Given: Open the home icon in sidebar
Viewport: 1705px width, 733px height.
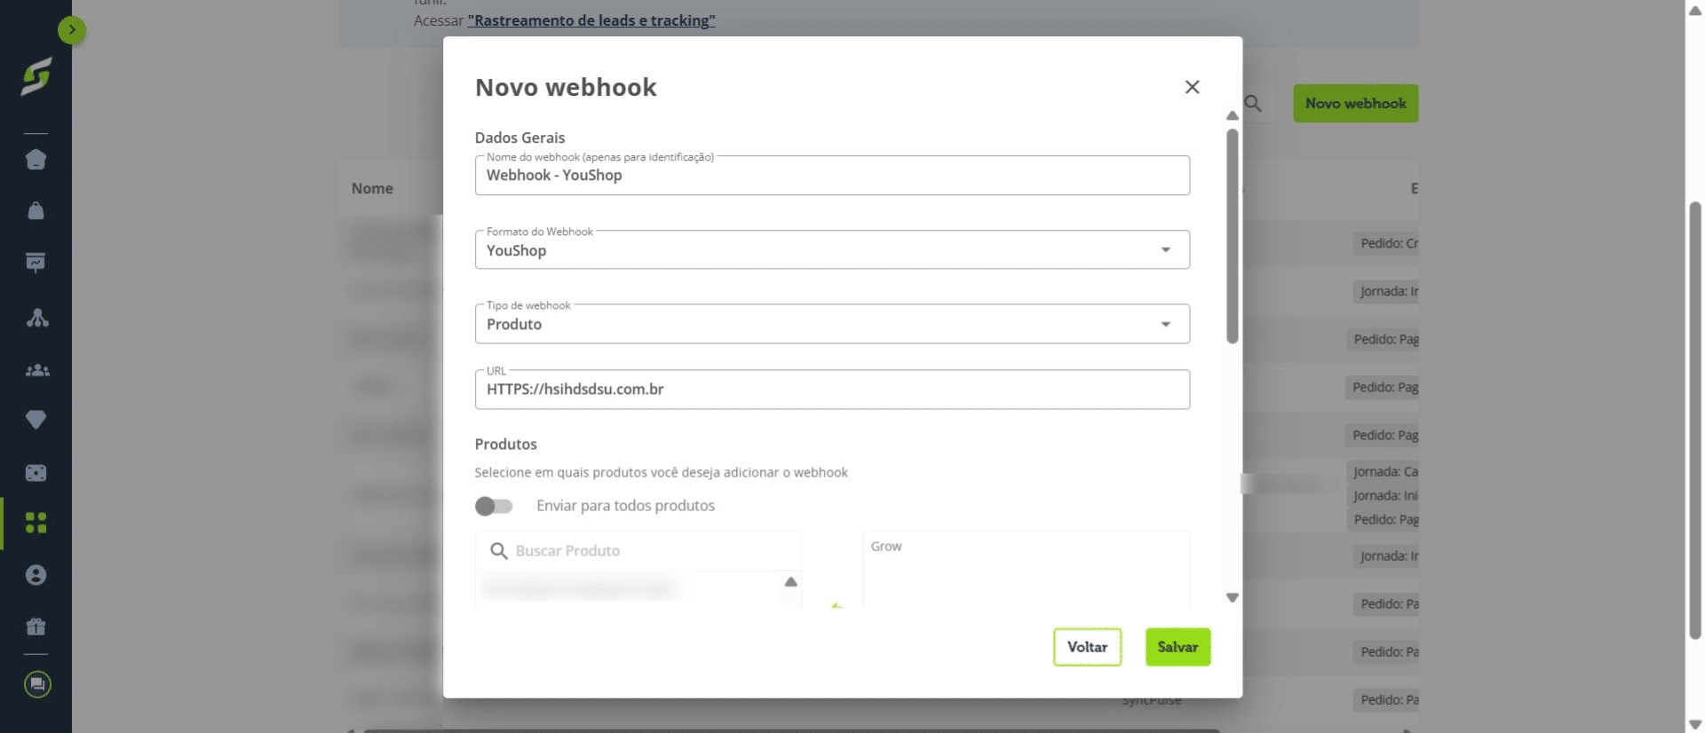Looking at the screenshot, I should [x=36, y=160].
